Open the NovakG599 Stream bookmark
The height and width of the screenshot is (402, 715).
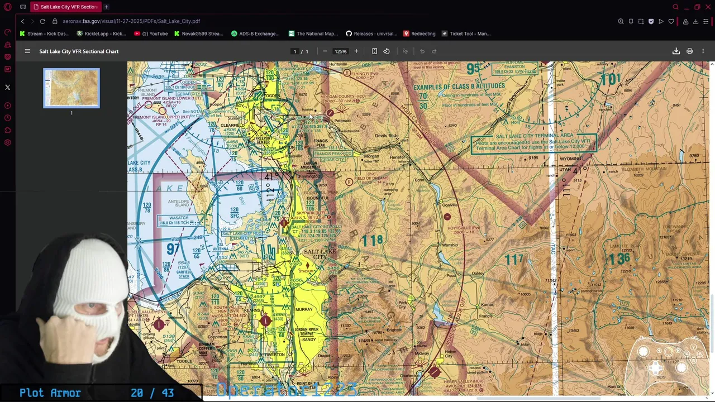click(198, 33)
